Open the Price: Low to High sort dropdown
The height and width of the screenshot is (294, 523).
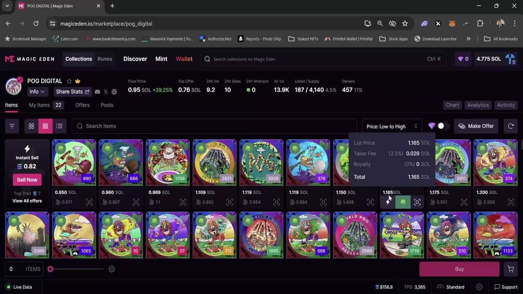point(392,126)
